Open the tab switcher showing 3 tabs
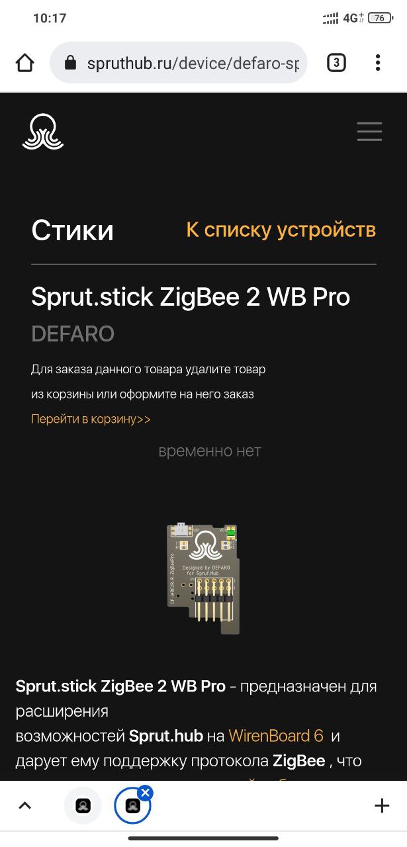 pos(336,63)
